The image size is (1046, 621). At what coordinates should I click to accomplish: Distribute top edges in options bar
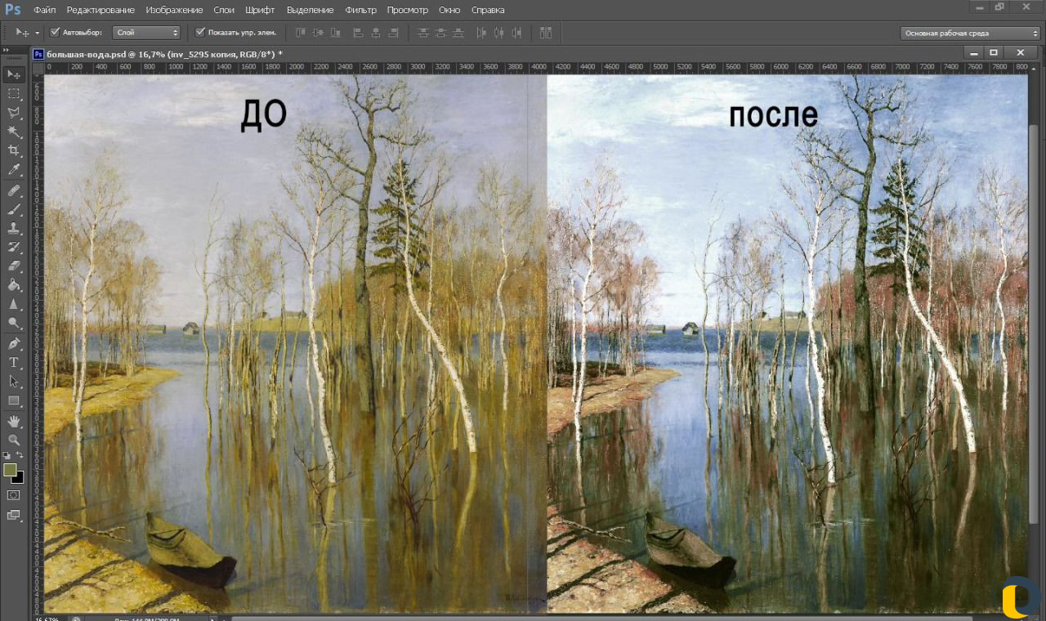(x=422, y=33)
